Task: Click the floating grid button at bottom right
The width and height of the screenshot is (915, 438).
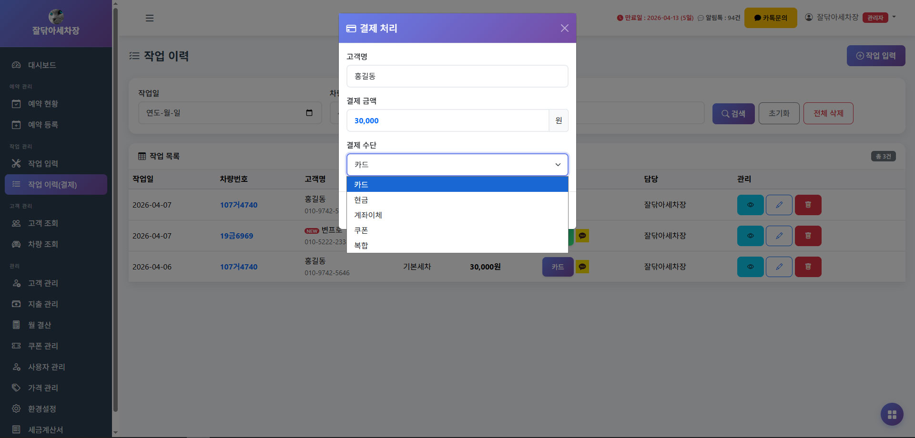Action: (x=892, y=414)
